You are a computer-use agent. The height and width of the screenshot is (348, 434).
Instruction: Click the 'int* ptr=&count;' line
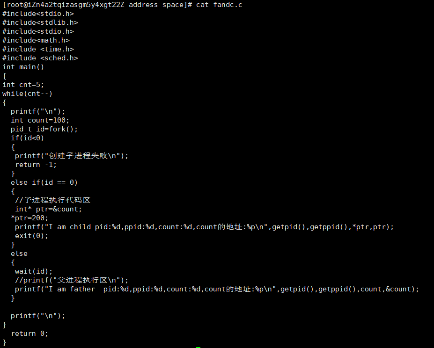pyautogui.click(x=49, y=209)
